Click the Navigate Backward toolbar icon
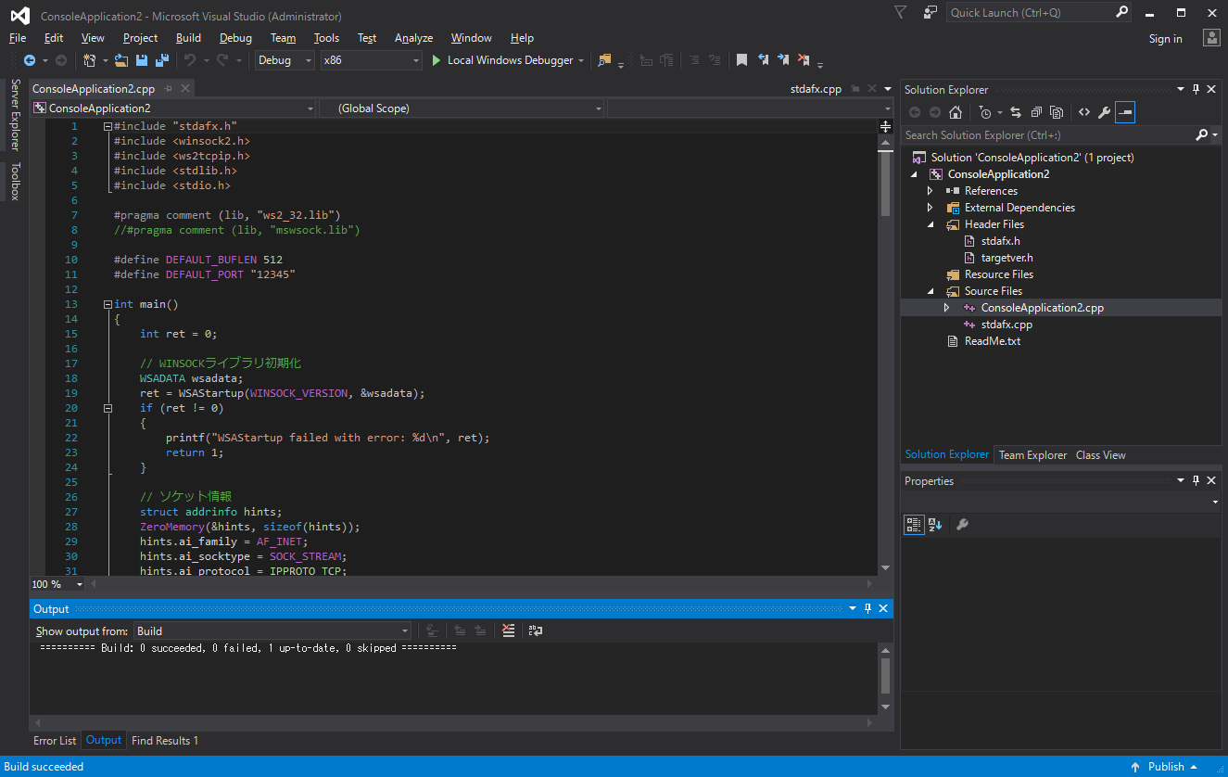Viewport: 1228px width, 777px height. (30, 60)
